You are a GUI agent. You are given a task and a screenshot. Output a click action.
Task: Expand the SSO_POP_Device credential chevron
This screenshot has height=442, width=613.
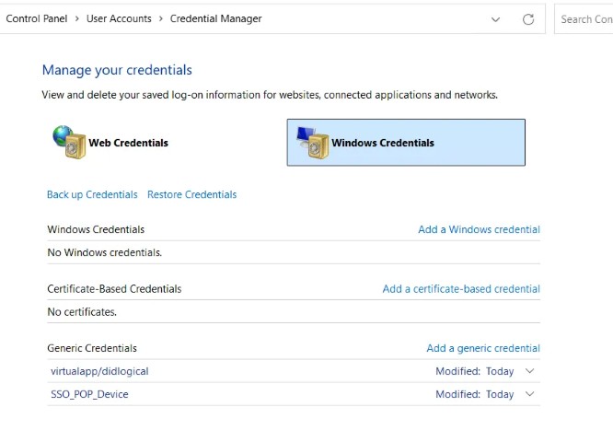pyautogui.click(x=530, y=394)
